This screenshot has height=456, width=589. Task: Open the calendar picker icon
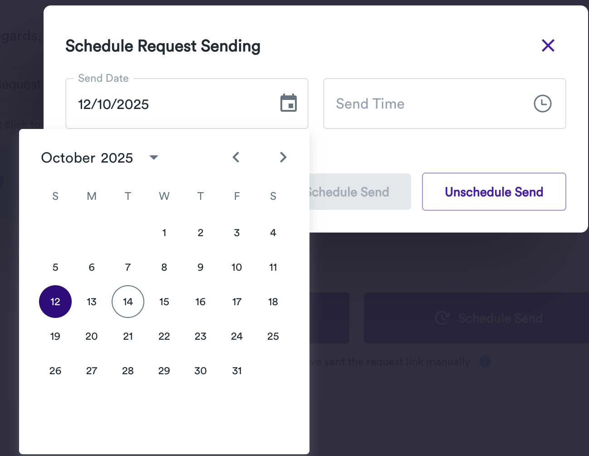pyautogui.click(x=289, y=103)
